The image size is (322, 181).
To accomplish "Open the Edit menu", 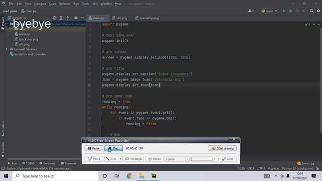I will click(19, 4).
